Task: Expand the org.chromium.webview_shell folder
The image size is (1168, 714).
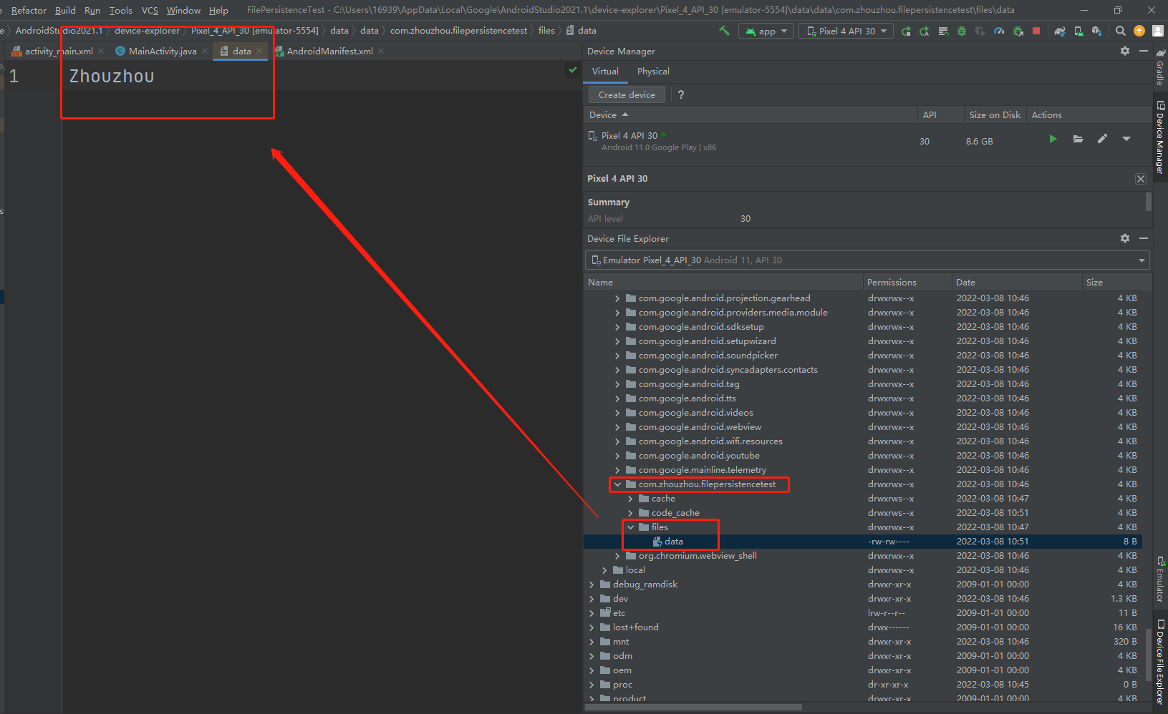Action: coord(617,556)
